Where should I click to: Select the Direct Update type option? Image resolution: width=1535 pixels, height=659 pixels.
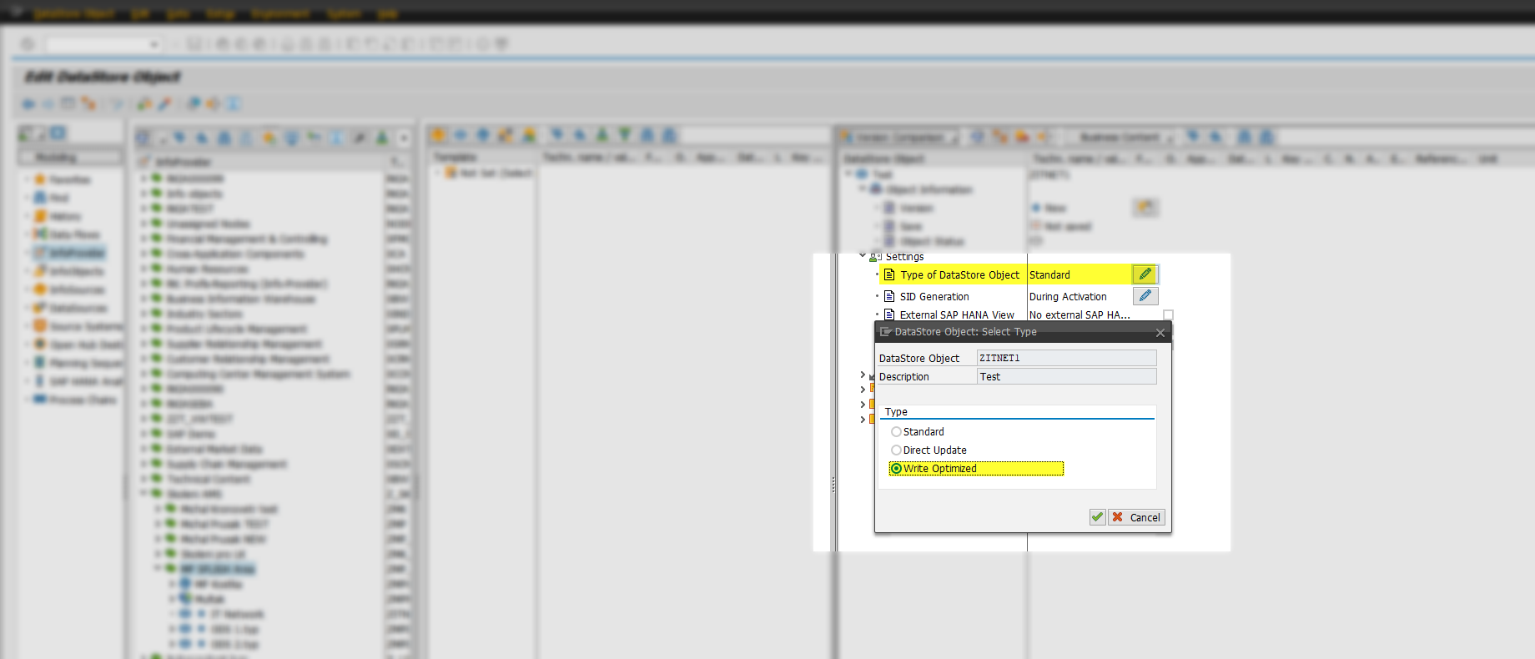coord(896,450)
